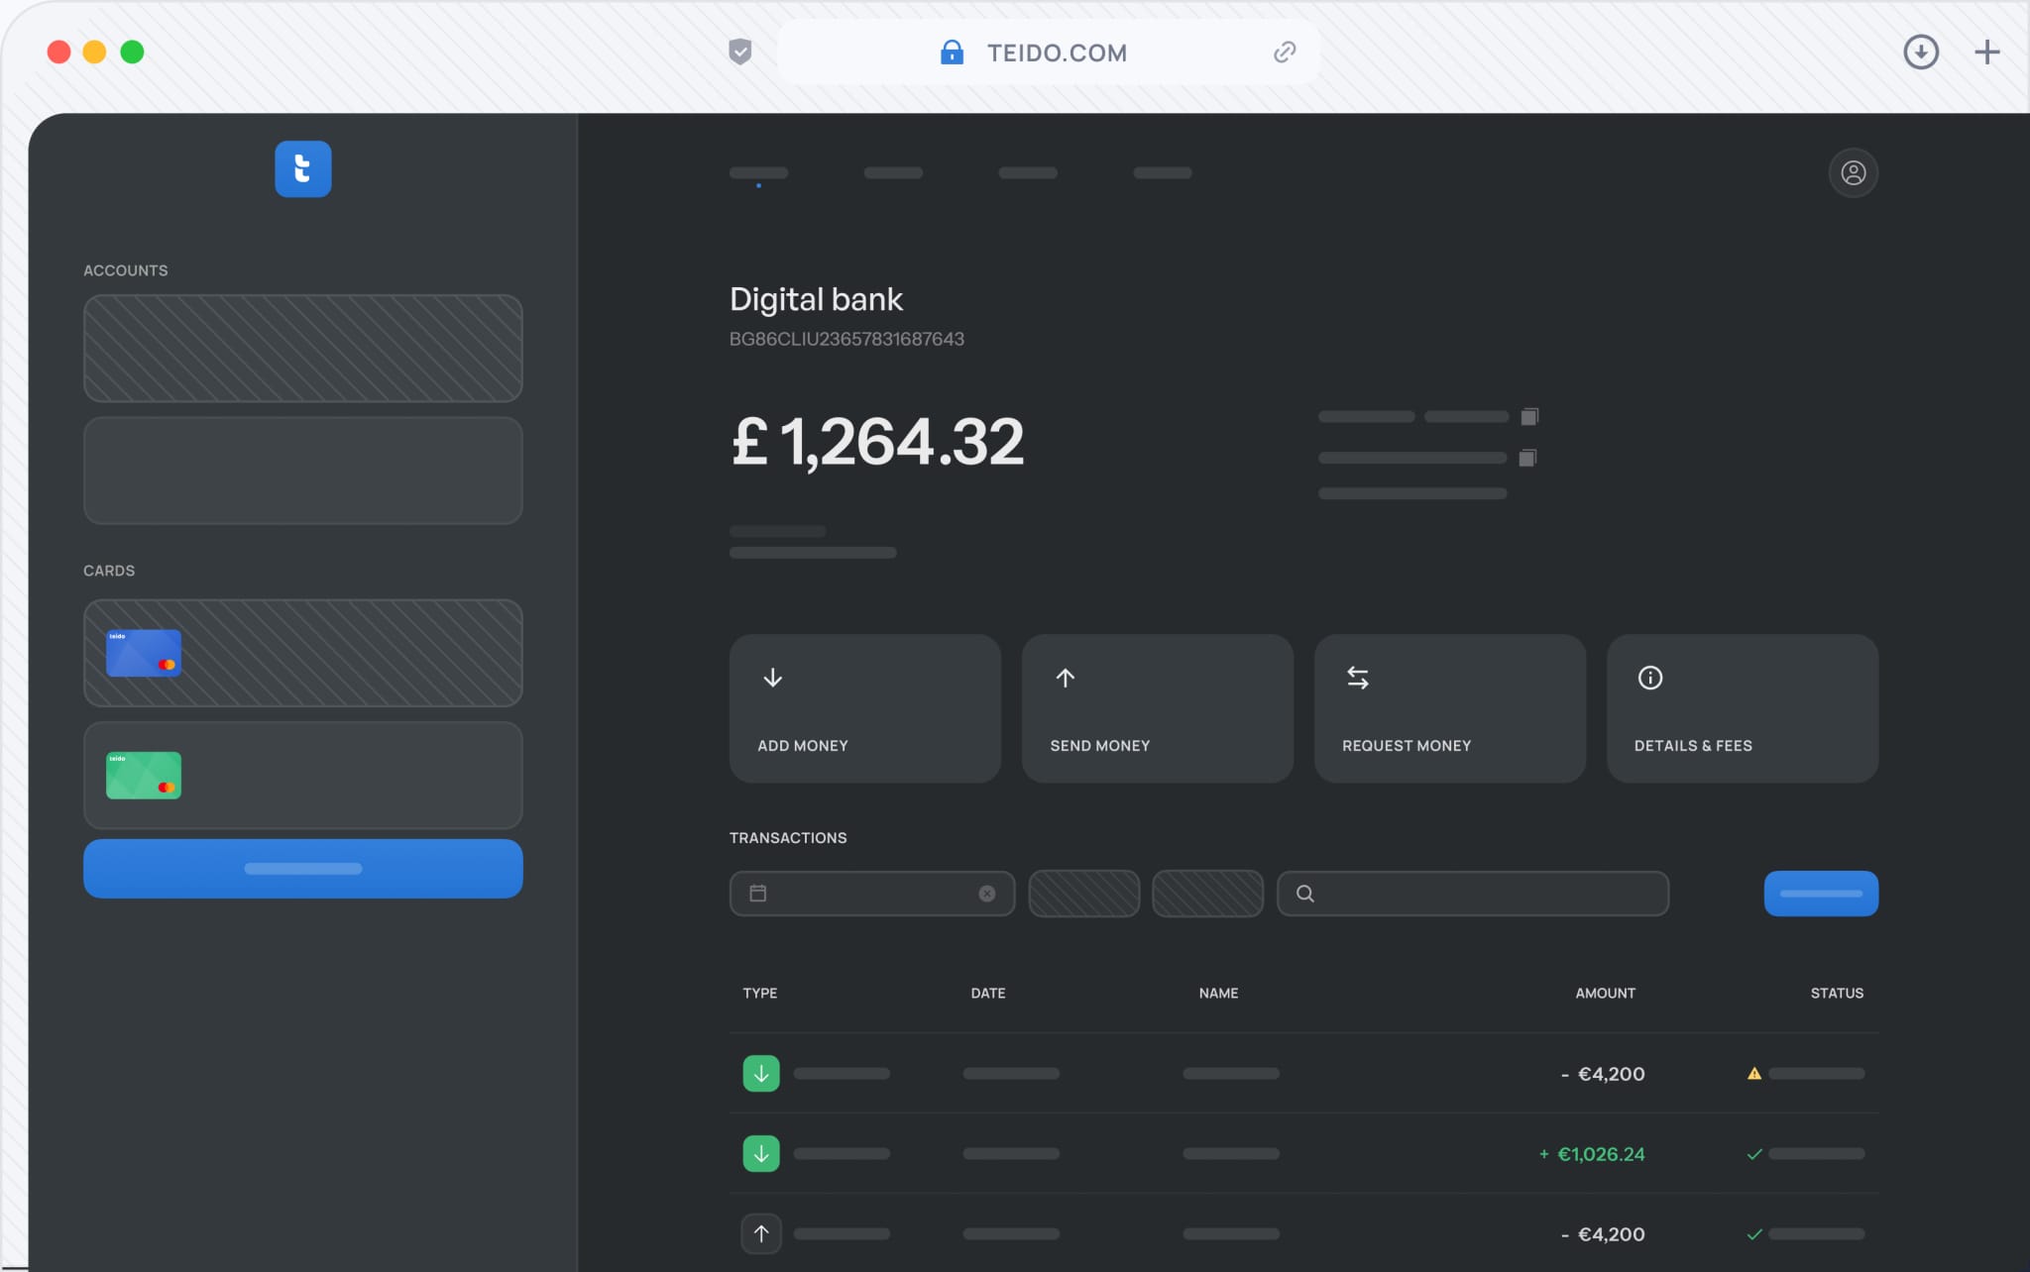Click warning triangle status icon
This screenshot has height=1272, width=2030.
[x=1754, y=1074]
